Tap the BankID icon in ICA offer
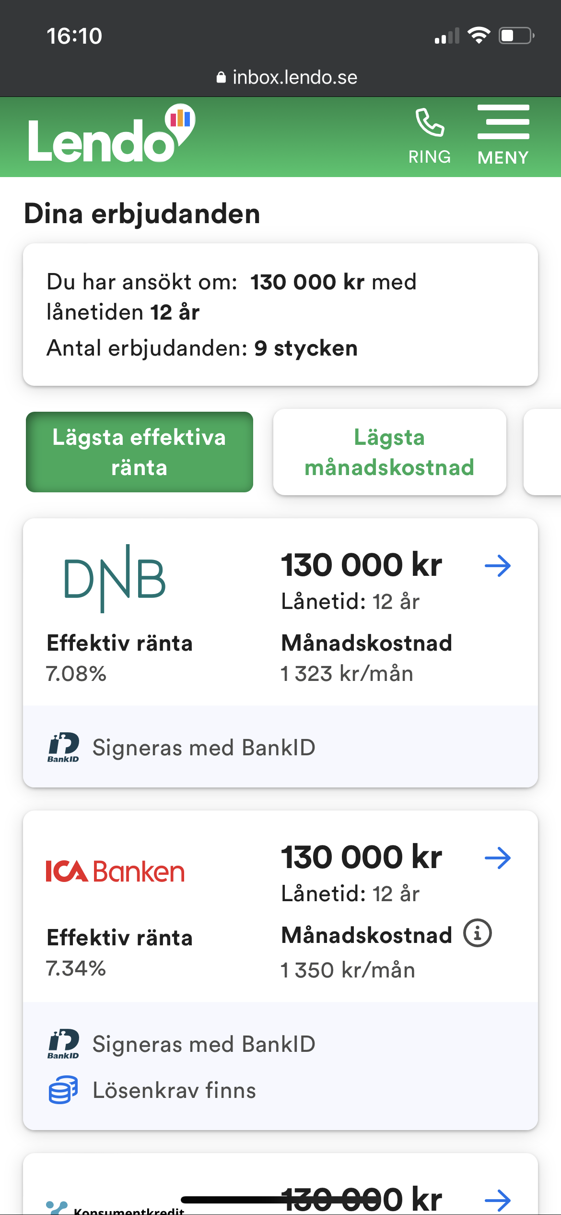 click(63, 1044)
